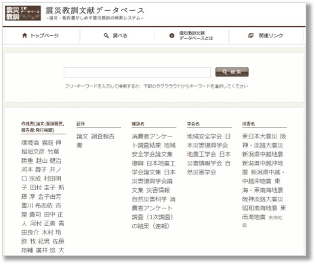Open the 関連リンク navigation item
The height and width of the screenshot is (264, 315).
[266, 36]
